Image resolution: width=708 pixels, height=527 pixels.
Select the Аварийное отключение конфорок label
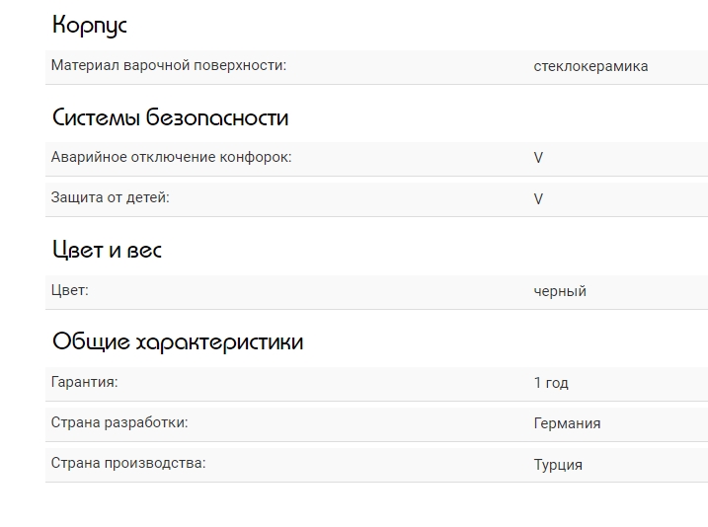pyautogui.click(x=171, y=158)
